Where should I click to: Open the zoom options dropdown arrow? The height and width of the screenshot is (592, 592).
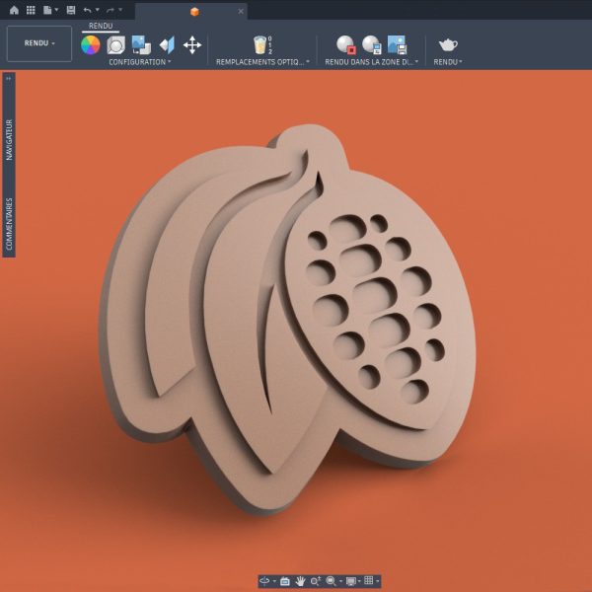coord(341,581)
